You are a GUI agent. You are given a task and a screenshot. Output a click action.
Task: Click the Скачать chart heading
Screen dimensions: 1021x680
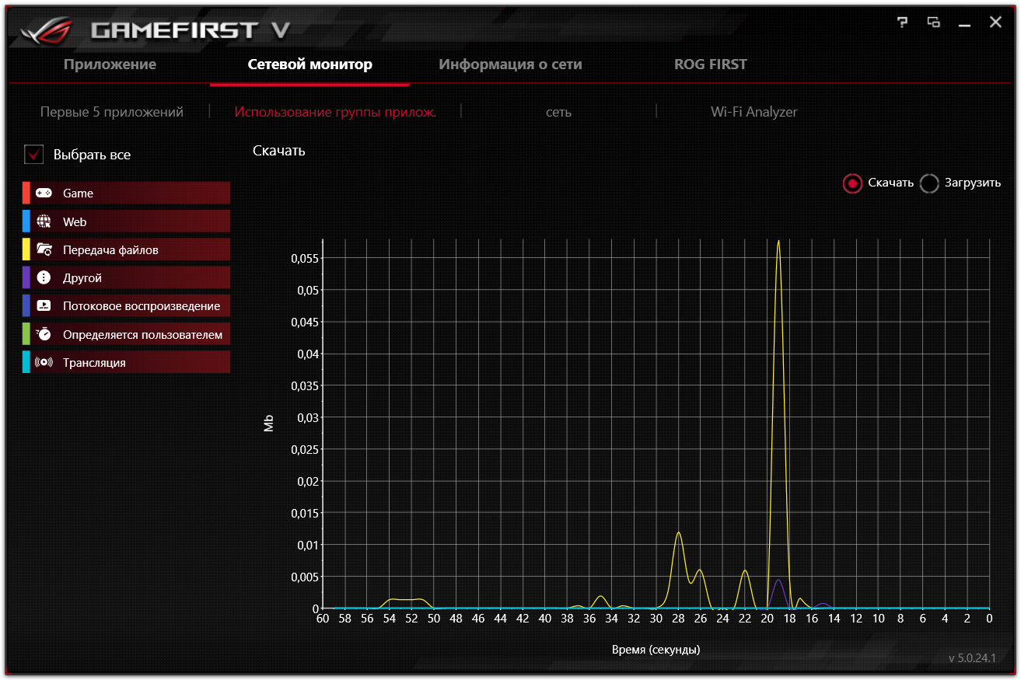click(x=279, y=151)
